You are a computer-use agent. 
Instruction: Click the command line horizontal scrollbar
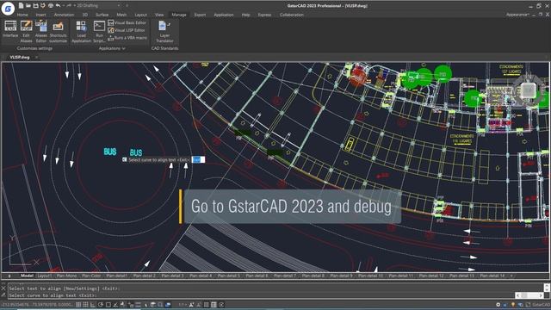529,295
